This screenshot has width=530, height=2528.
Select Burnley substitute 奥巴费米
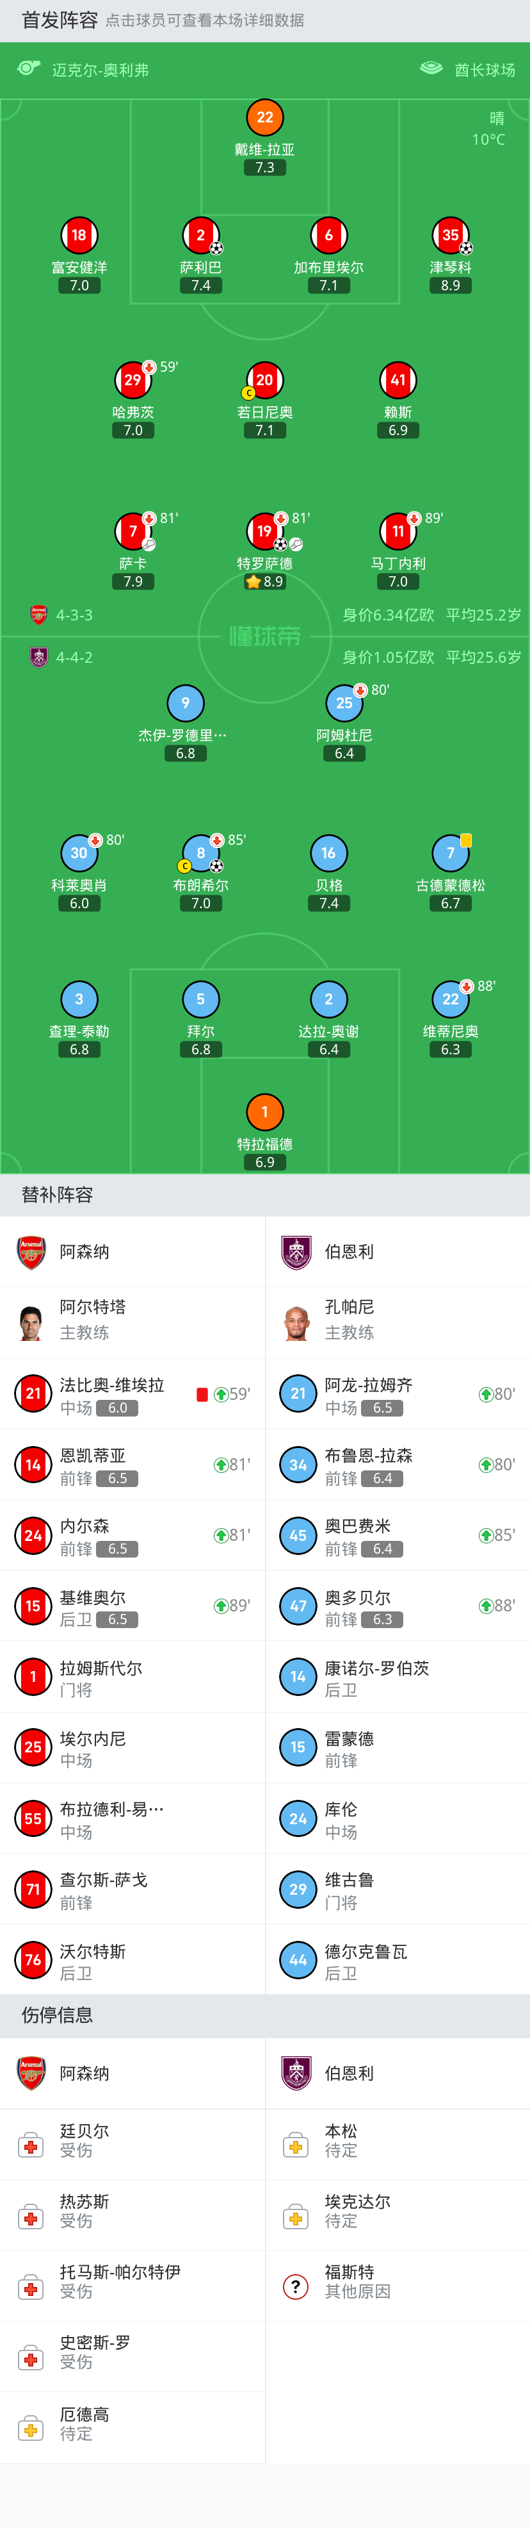click(x=397, y=1536)
